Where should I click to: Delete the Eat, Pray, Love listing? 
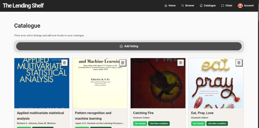coord(239,63)
